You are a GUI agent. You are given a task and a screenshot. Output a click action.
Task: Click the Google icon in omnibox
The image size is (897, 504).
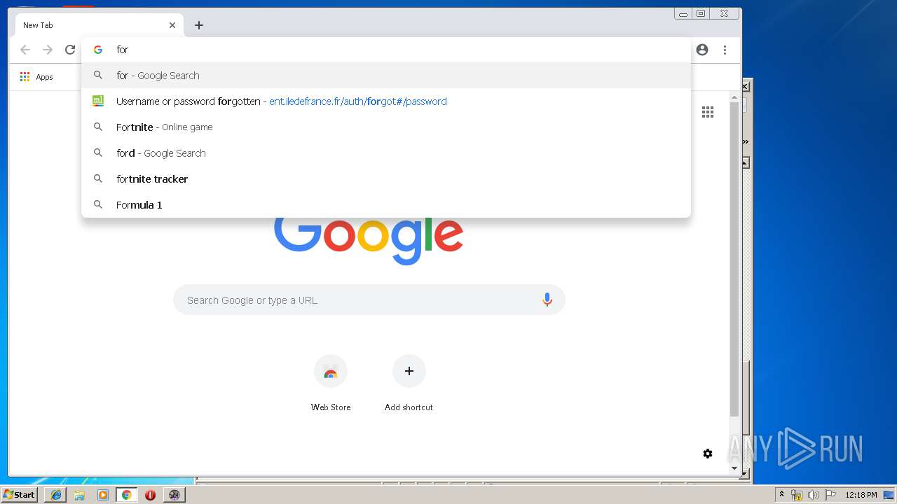pyautogui.click(x=98, y=50)
